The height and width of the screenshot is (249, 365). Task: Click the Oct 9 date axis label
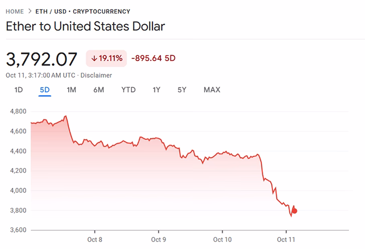coord(158,239)
